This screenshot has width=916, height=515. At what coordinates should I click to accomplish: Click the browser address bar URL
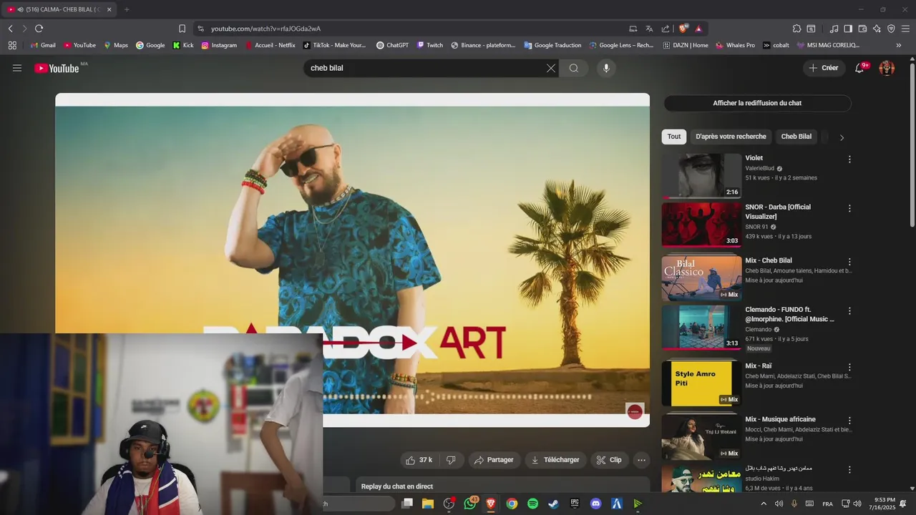coord(265,29)
